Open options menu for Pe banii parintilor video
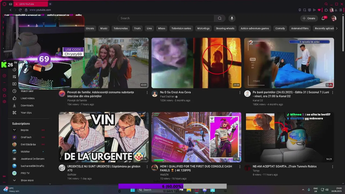345x194 pixels. point(333,92)
